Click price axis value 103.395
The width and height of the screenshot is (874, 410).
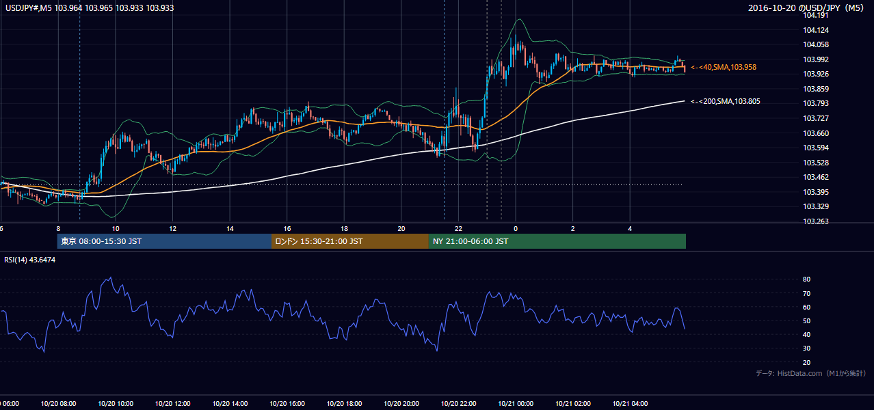[817, 192]
